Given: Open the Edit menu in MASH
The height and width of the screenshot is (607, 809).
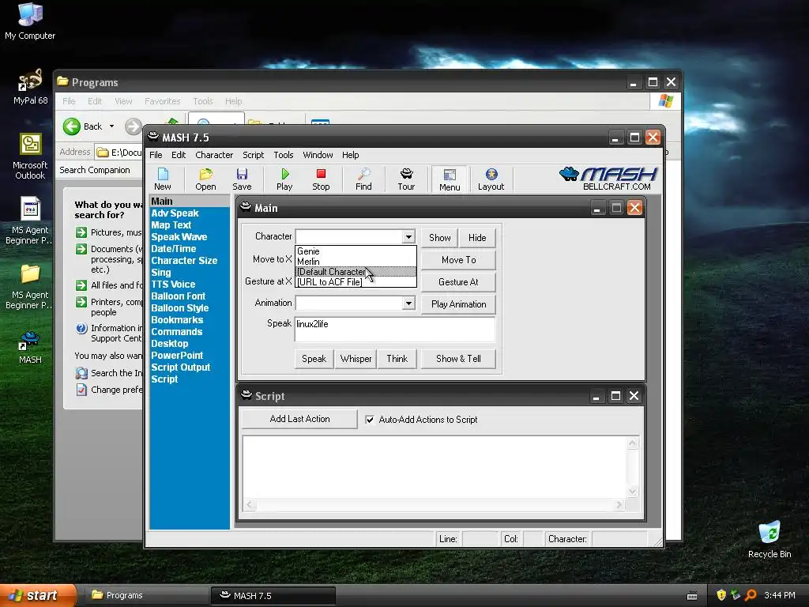Looking at the screenshot, I should click(179, 155).
